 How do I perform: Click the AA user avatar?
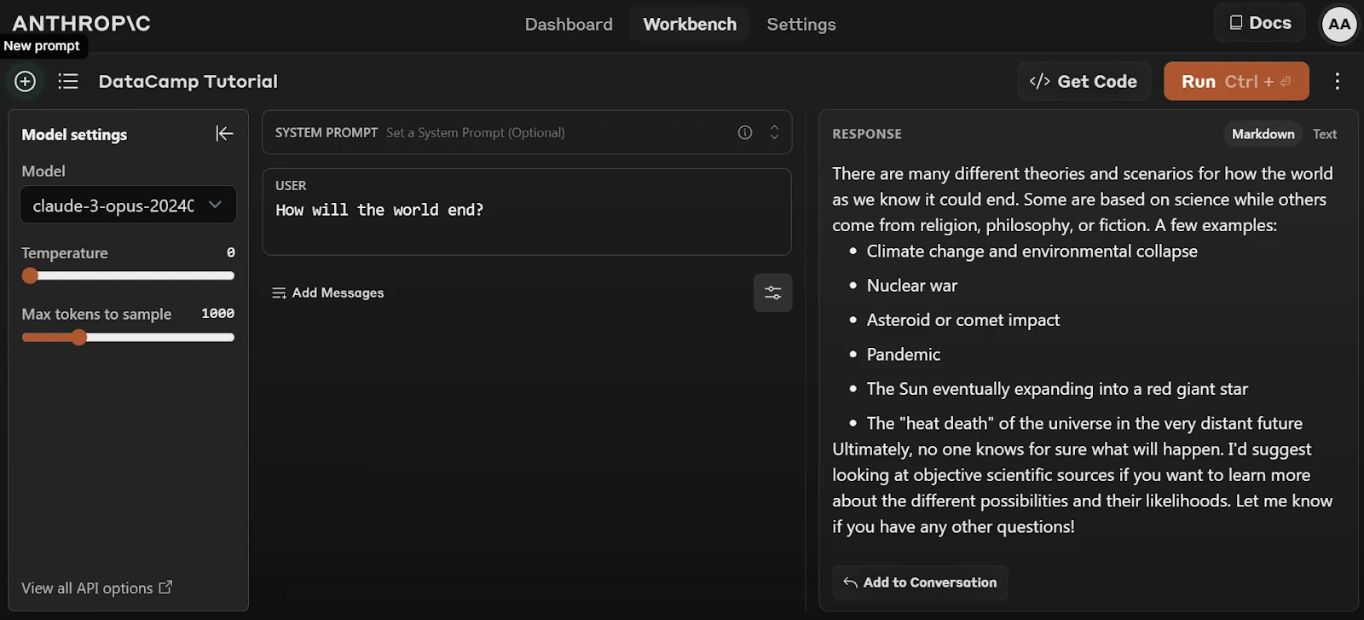[x=1339, y=24]
